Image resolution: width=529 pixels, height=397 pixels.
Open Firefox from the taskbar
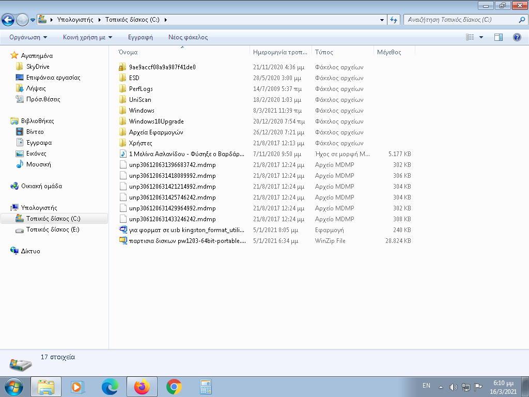(x=141, y=387)
